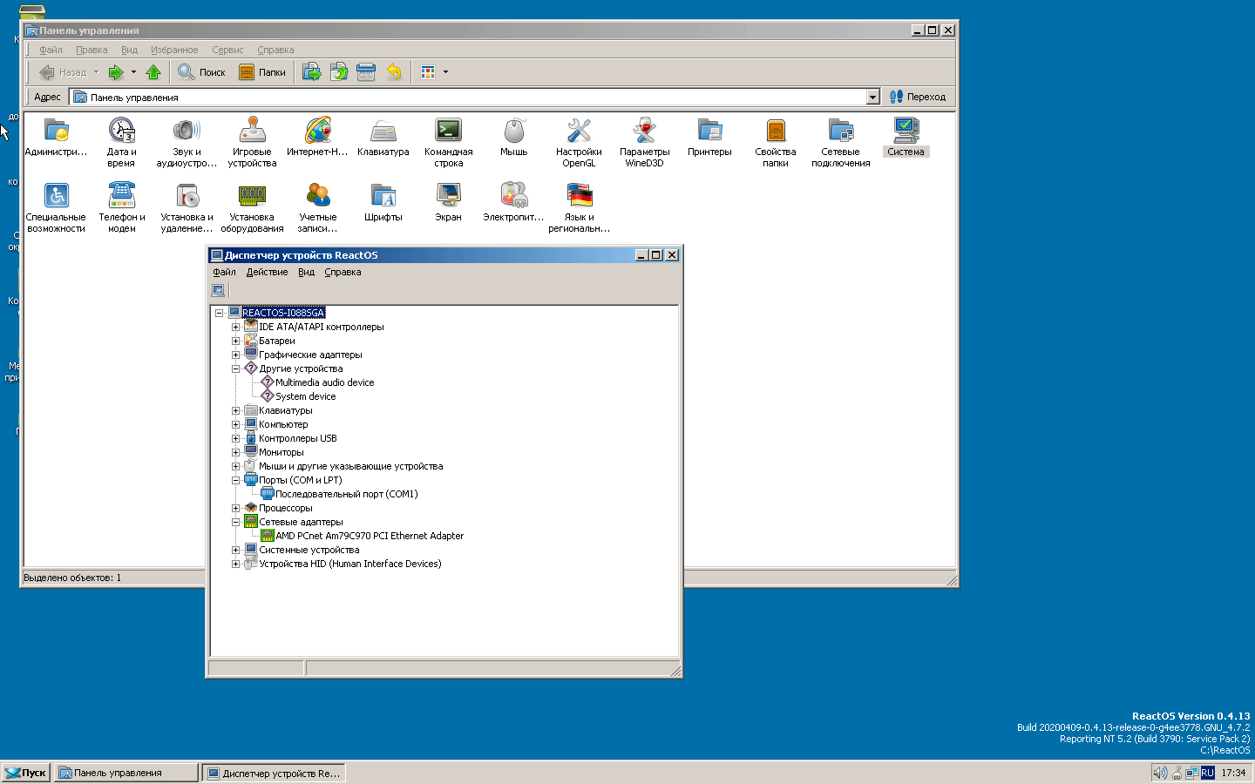Open the Display (Экран) settings icon
This screenshot has height=784, width=1255.
448,198
